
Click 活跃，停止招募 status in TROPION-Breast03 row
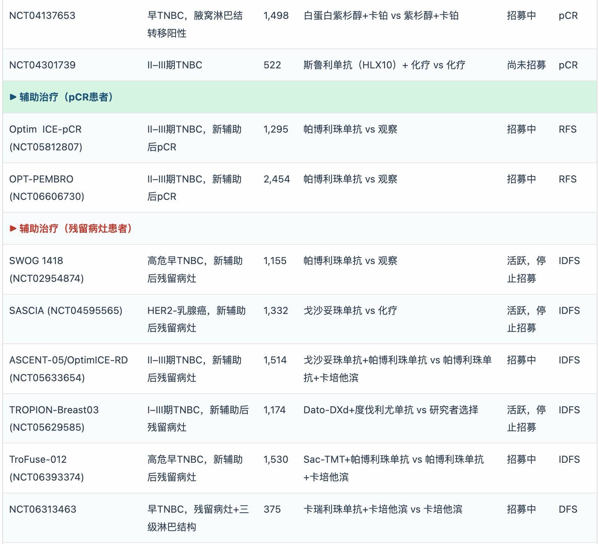[x=526, y=419]
